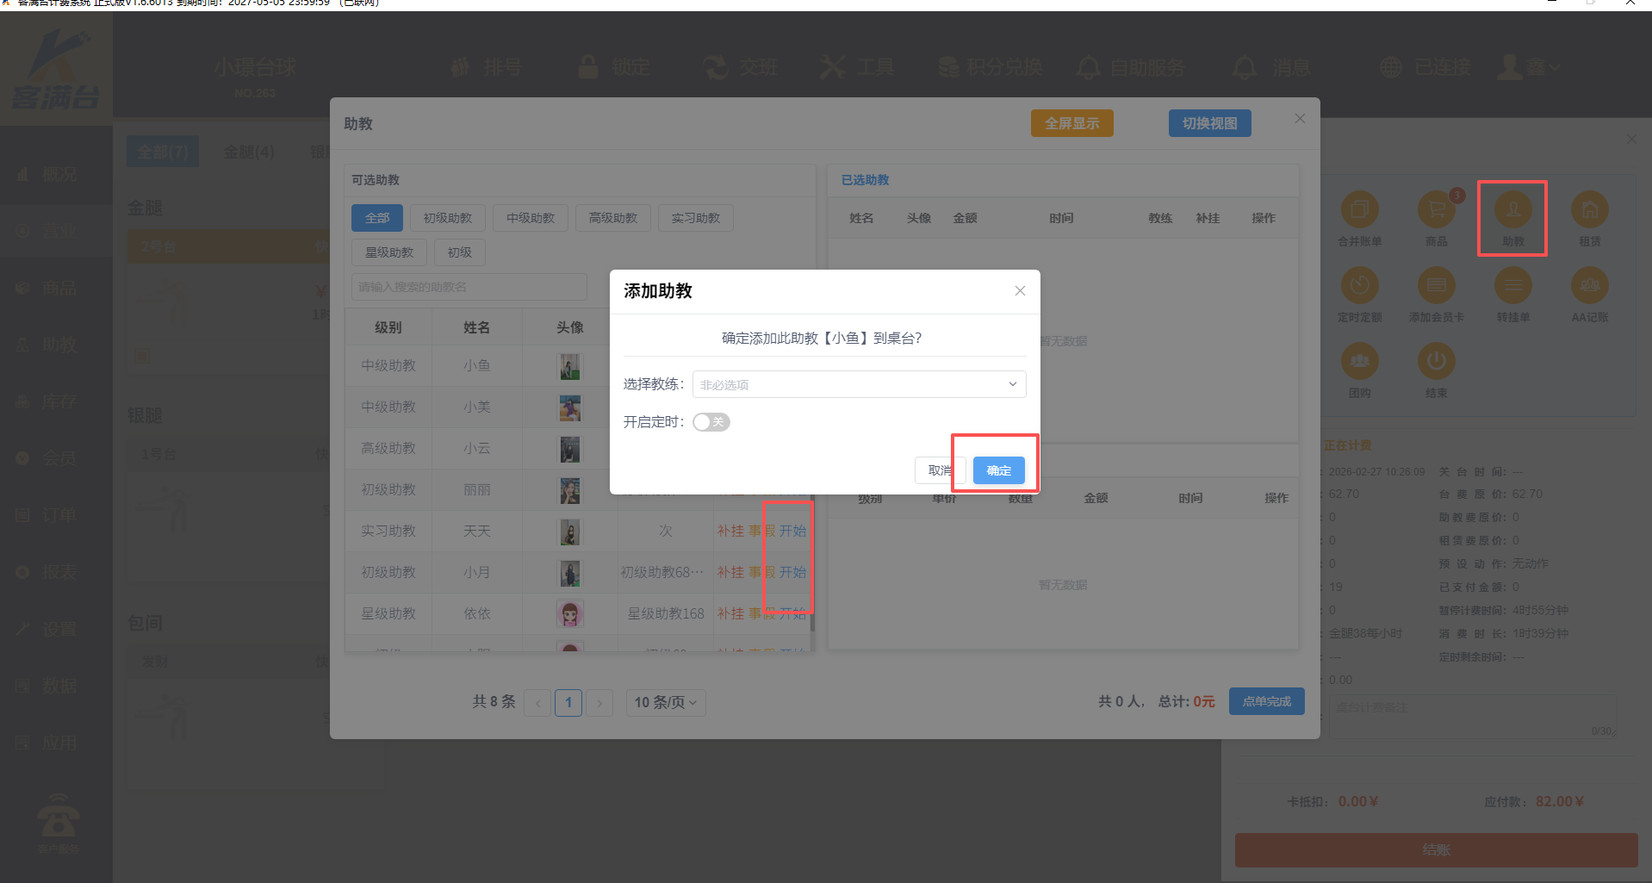Image resolution: width=1652 pixels, height=883 pixels.
Task: Select the 高级助教 filter tab
Action: 613,218
